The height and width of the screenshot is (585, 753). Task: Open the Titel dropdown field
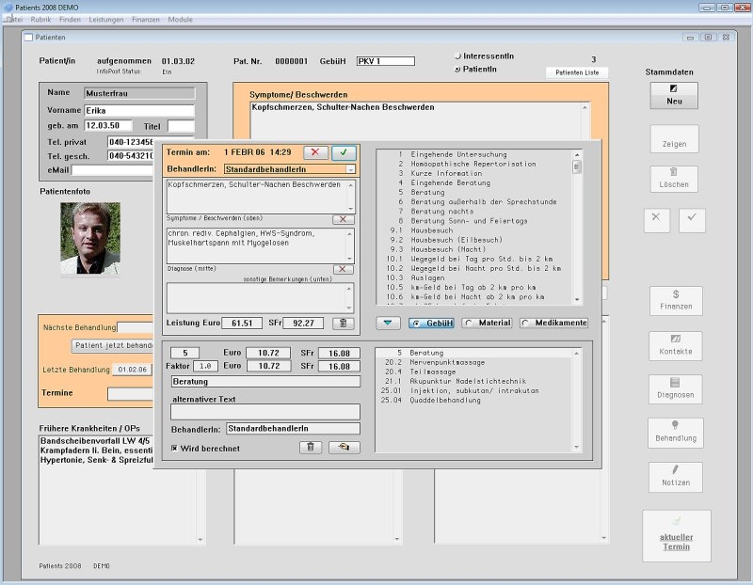point(181,126)
